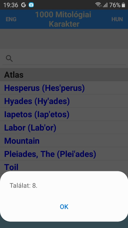Focus the search input field
The image size is (128, 228).
[64, 58]
